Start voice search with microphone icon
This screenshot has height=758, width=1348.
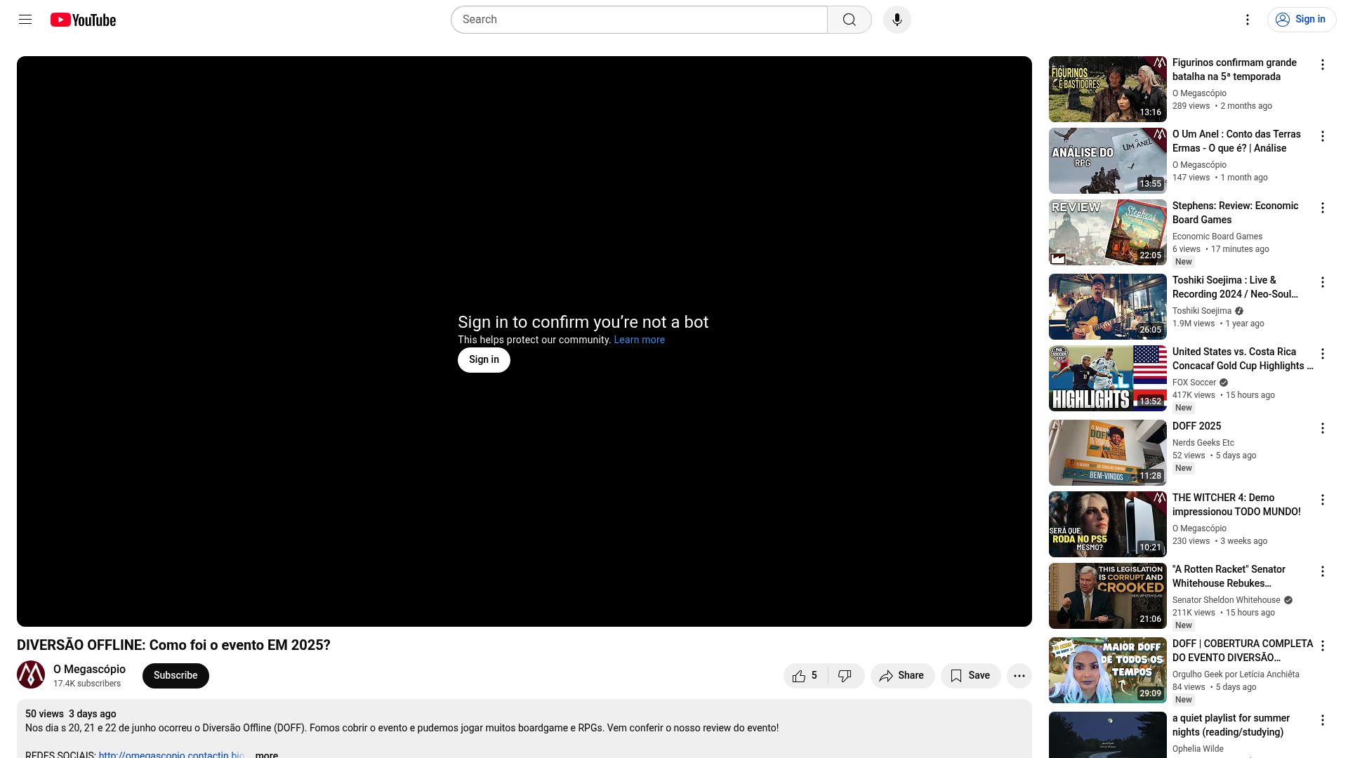[x=897, y=20]
